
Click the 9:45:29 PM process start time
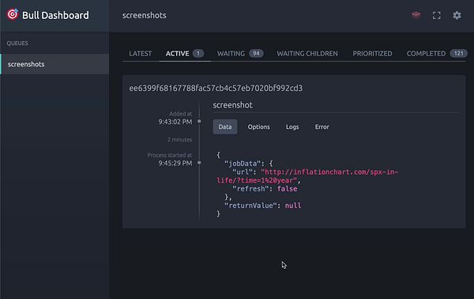tap(175, 164)
